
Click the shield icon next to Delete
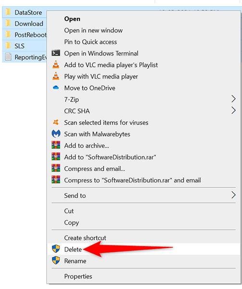pyautogui.click(x=56, y=249)
